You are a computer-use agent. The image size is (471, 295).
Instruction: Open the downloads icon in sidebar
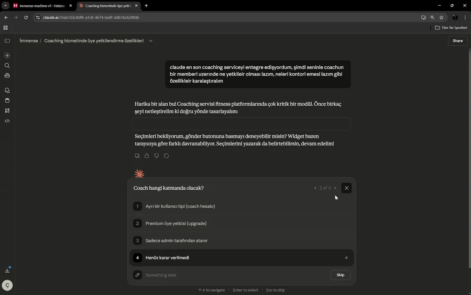click(7, 270)
